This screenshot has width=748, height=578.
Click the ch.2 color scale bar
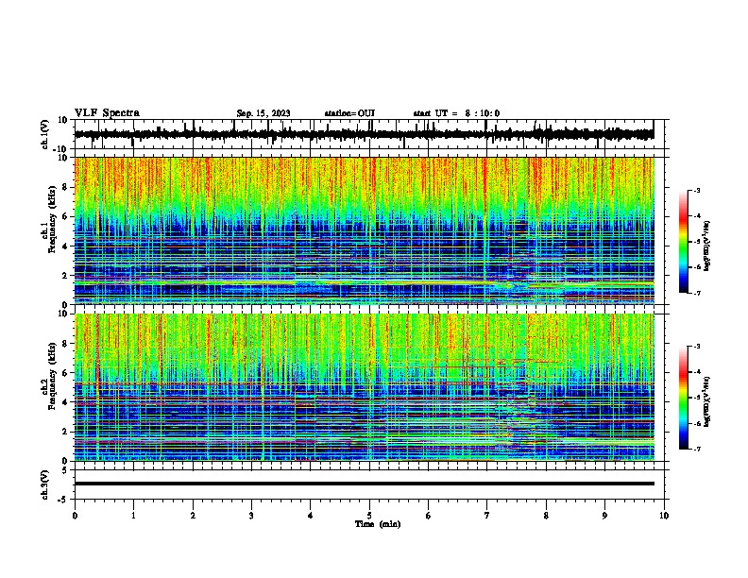[x=683, y=398]
